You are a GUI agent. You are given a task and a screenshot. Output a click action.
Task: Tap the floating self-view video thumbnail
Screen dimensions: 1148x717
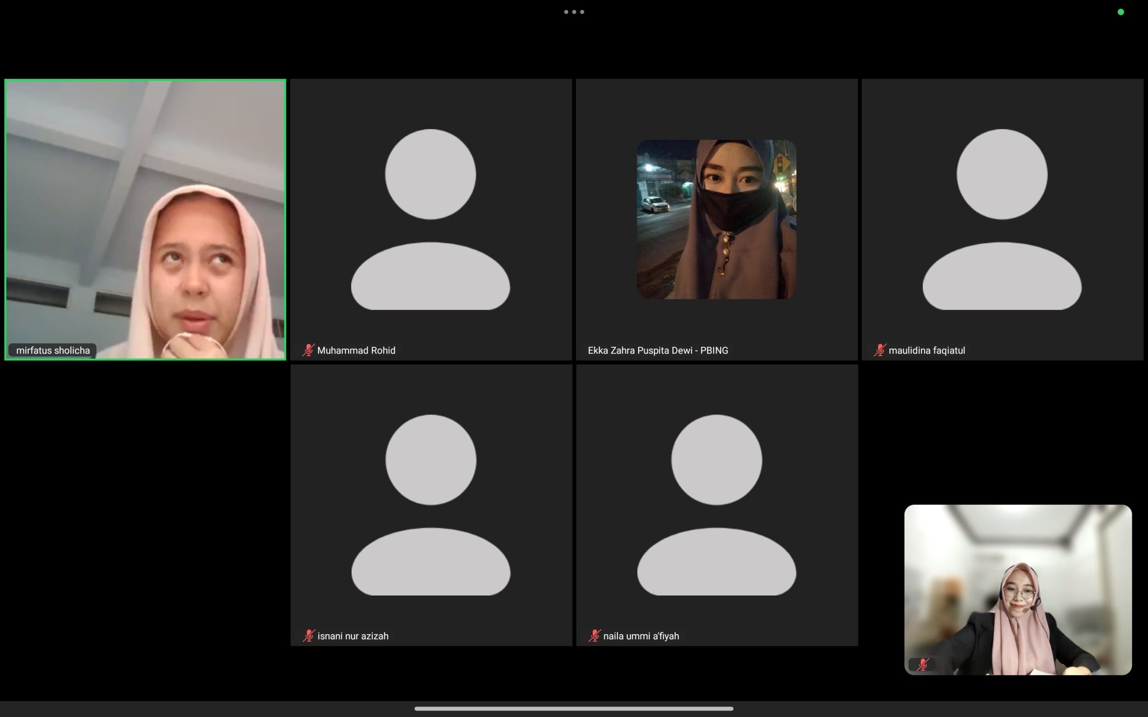(x=1018, y=589)
